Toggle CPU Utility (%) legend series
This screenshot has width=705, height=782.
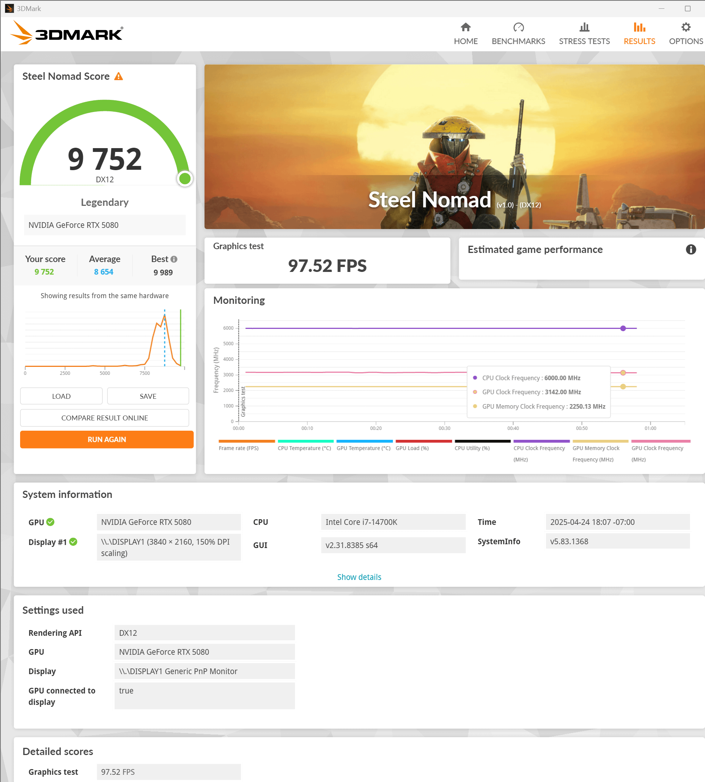(x=482, y=446)
